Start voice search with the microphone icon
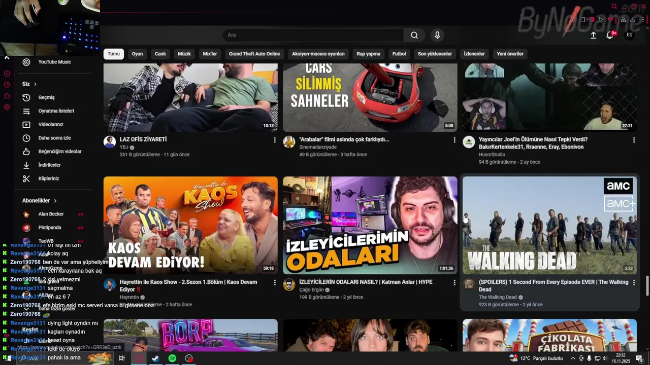 click(437, 35)
